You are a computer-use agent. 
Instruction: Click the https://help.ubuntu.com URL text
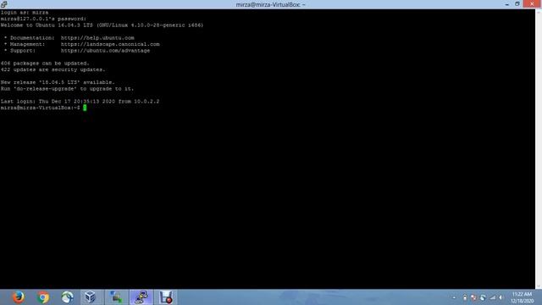97,37
